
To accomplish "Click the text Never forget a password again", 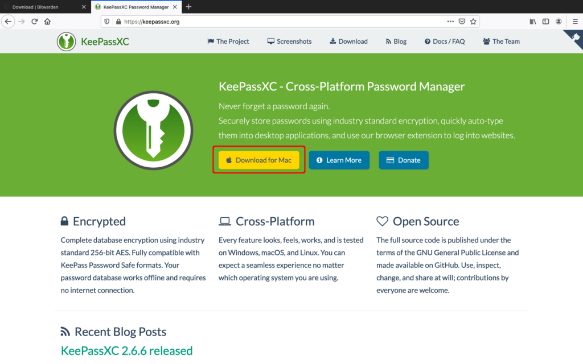I will click(274, 106).
